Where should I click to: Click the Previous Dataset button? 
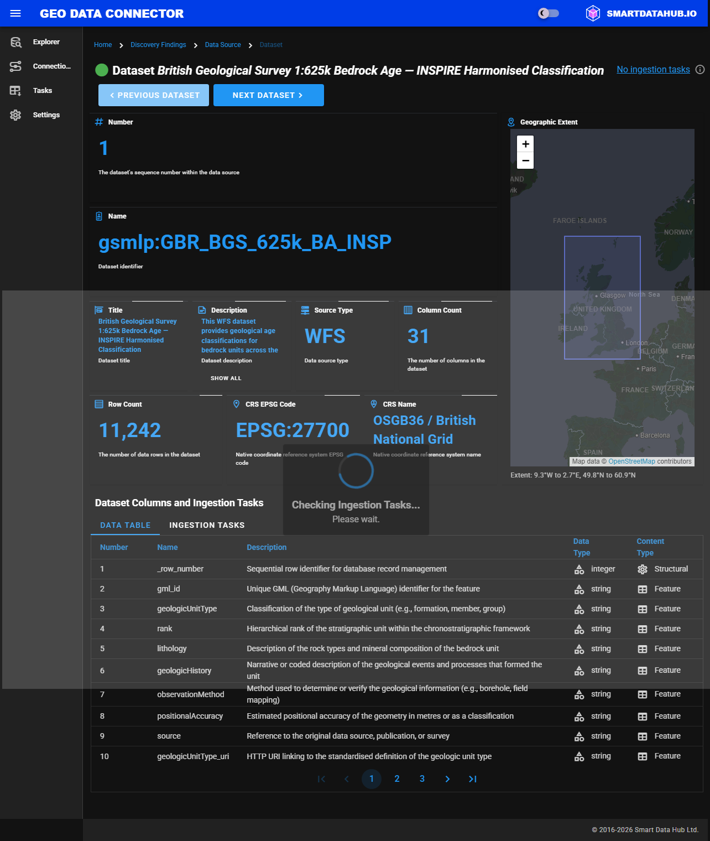click(x=154, y=95)
